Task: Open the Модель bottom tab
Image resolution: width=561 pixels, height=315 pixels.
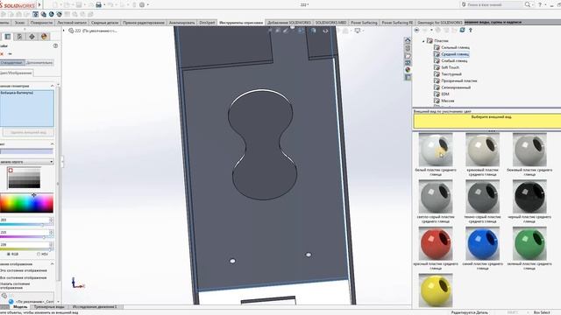Action: pos(20,307)
